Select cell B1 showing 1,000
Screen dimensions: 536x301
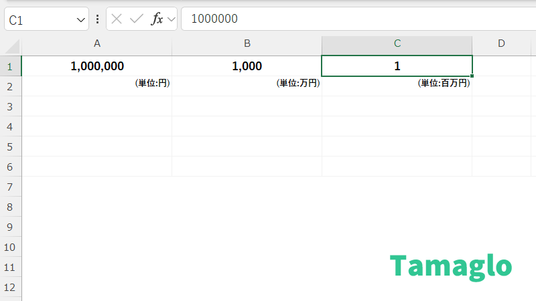247,66
